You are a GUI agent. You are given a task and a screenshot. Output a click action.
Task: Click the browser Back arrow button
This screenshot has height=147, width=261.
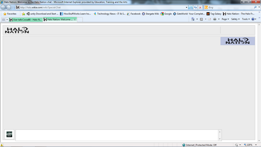pyautogui.click(x=3, y=7)
